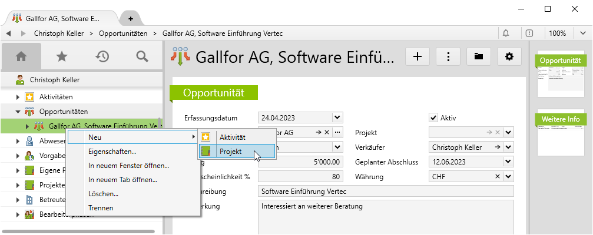Toggle the Aktiv checkbox

pyautogui.click(x=434, y=117)
